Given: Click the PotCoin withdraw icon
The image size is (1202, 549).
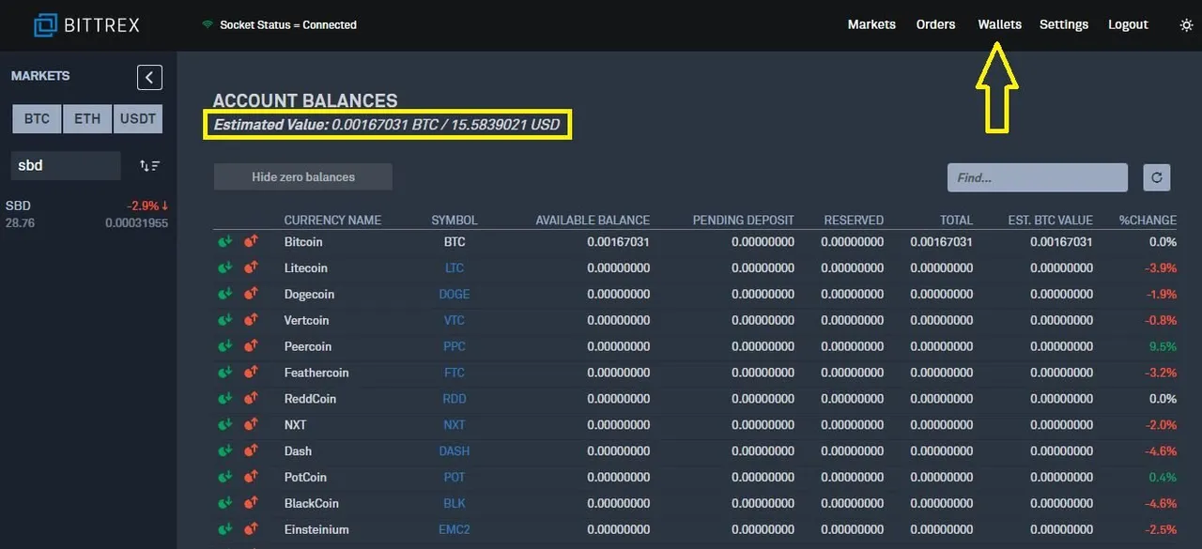Looking at the screenshot, I should [x=251, y=478].
